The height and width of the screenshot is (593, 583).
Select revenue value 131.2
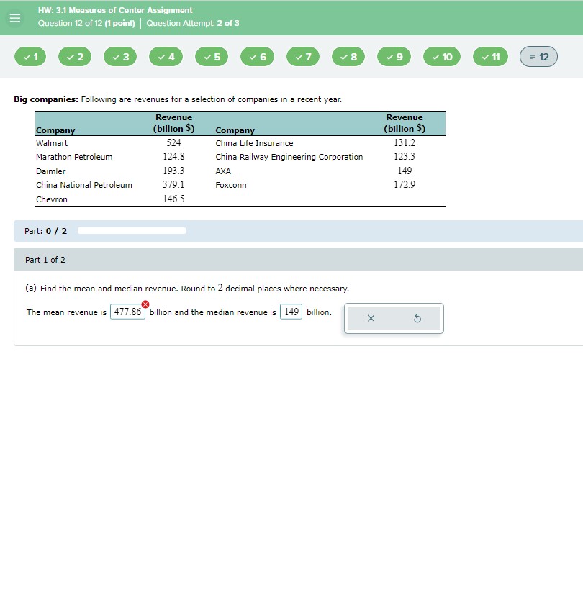[405, 143]
